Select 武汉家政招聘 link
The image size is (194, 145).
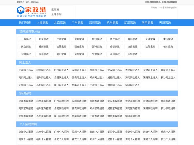pos(115,101)
